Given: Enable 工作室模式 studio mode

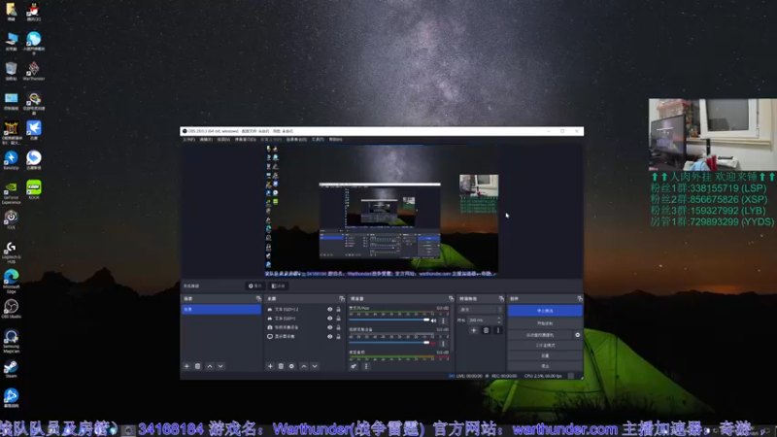Looking at the screenshot, I should (545, 346).
